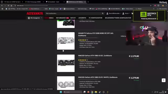
Task: Expand the Geschäftskunden dropdown
Action: [x=121, y=13]
